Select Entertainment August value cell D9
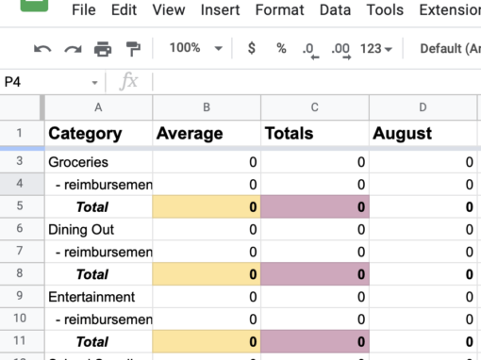The image size is (481, 360). tap(423, 297)
